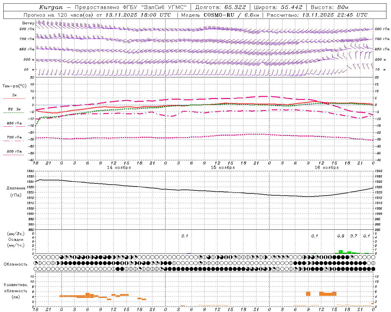Click the elevation text Высота: 80м
This screenshot has height=312, width=391.
click(330, 7)
